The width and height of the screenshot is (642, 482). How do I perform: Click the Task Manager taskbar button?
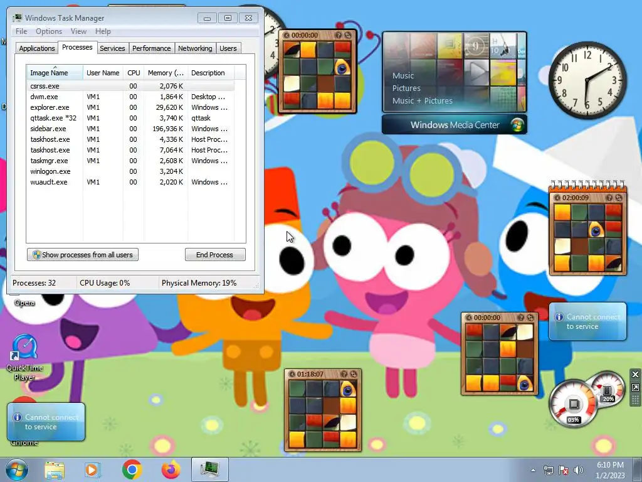point(209,469)
